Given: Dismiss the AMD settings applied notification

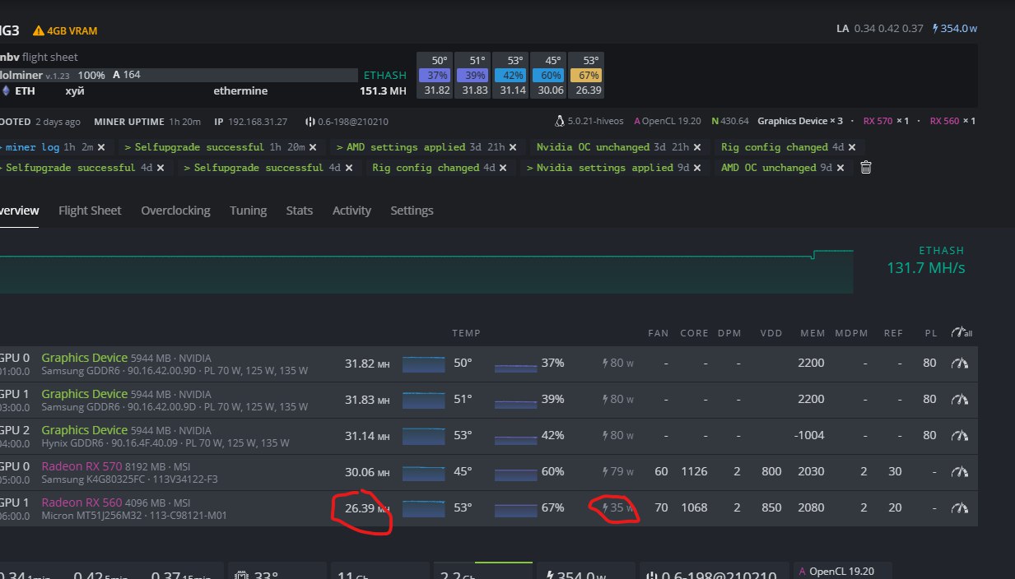Looking at the screenshot, I should (513, 147).
